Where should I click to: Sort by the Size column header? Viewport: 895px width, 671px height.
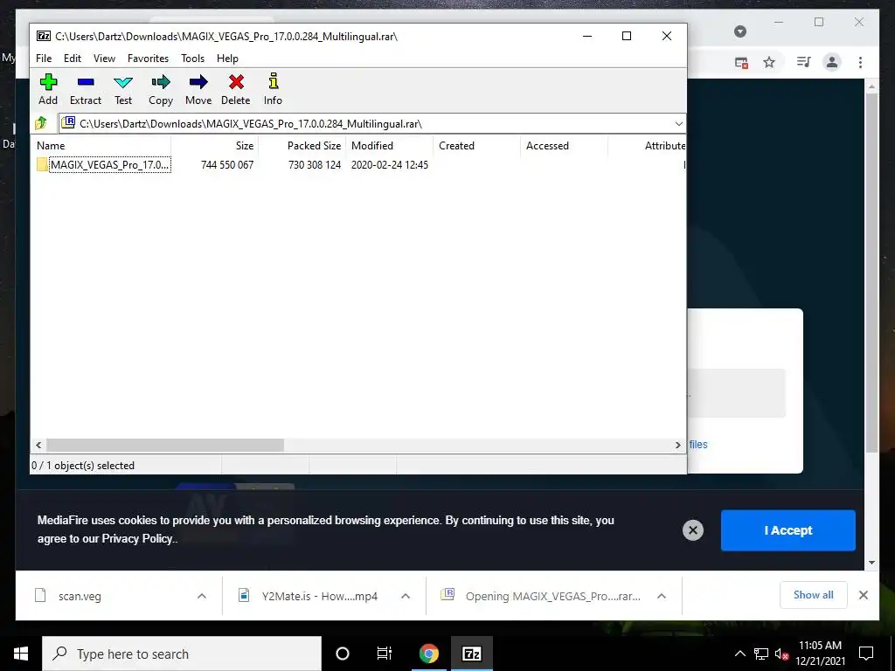215,146
